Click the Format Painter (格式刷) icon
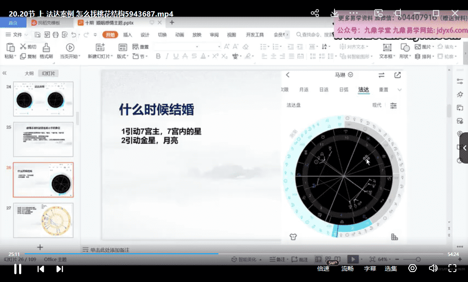 click(46, 48)
